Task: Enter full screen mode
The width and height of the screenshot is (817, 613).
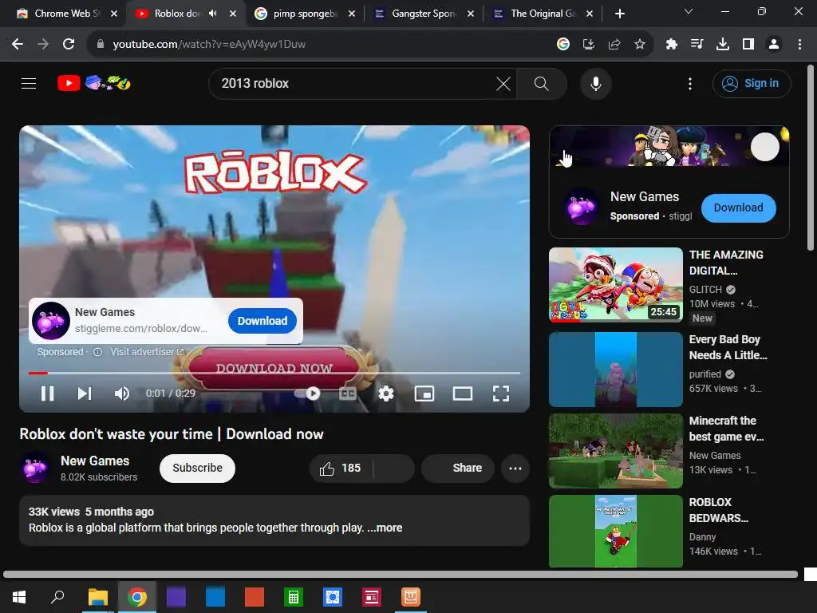Action: click(x=501, y=394)
